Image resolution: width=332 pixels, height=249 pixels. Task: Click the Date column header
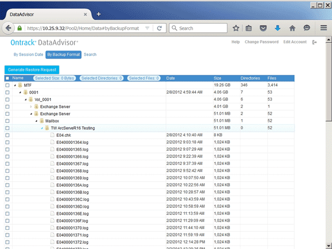pyautogui.click(x=171, y=78)
